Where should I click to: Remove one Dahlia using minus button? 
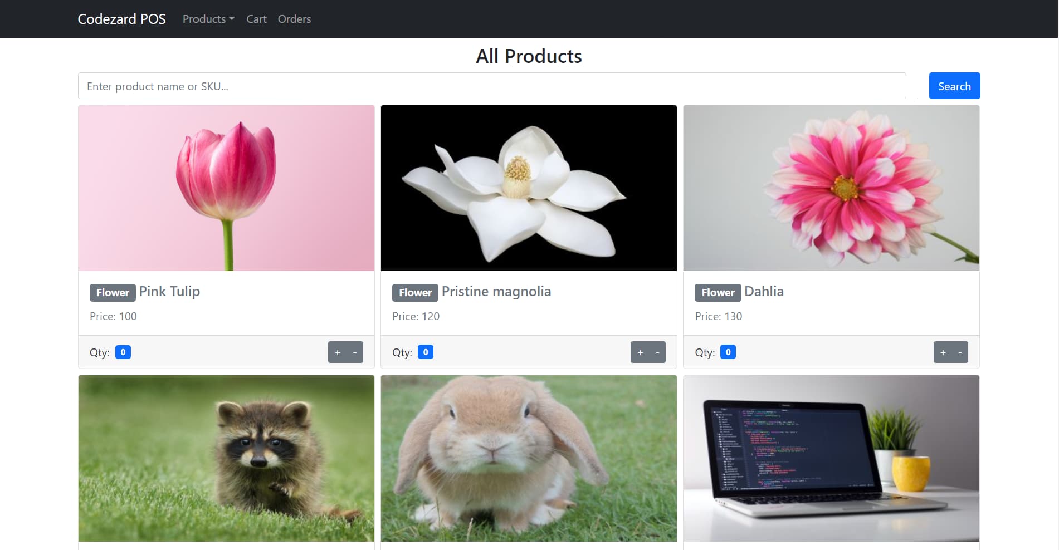click(960, 352)
